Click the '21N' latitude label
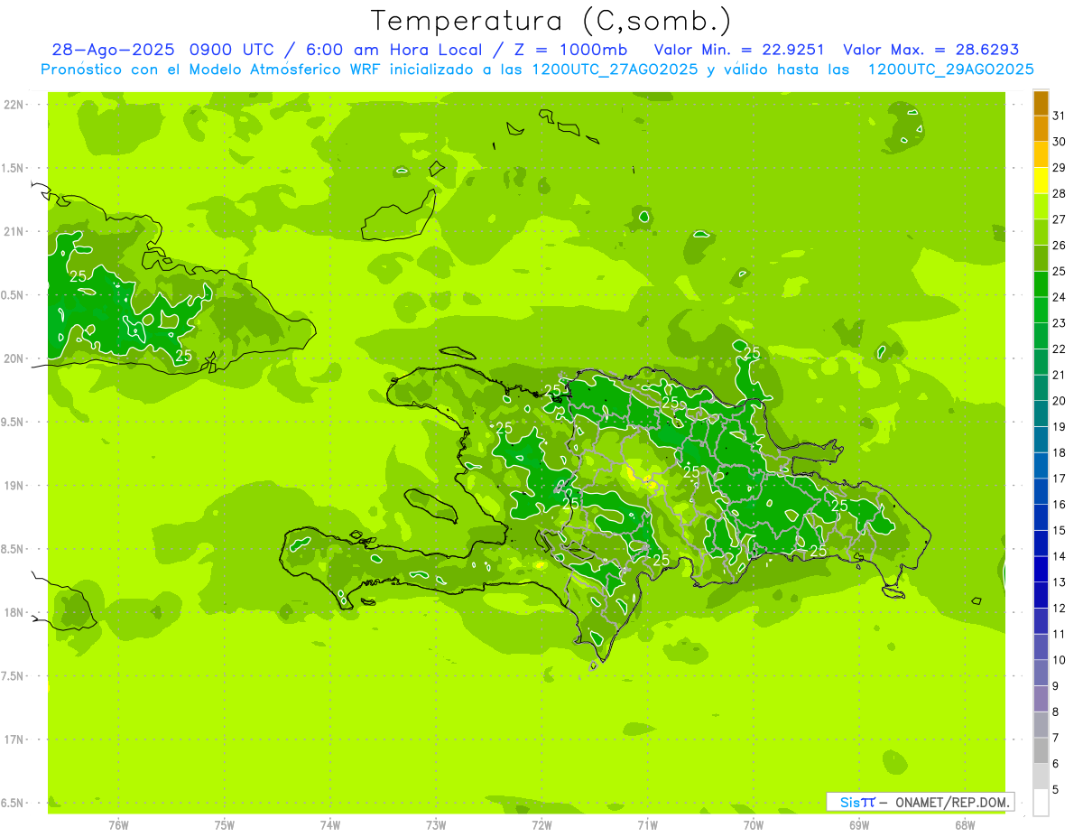 click(15, 231)
